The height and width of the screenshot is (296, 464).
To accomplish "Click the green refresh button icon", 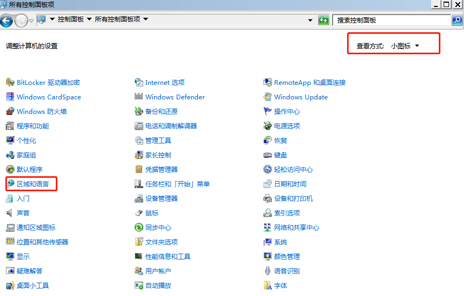I will point(323,20).
